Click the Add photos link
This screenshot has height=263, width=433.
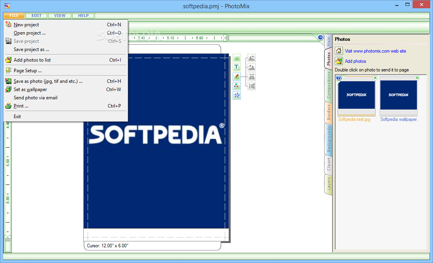pos(356,61)
